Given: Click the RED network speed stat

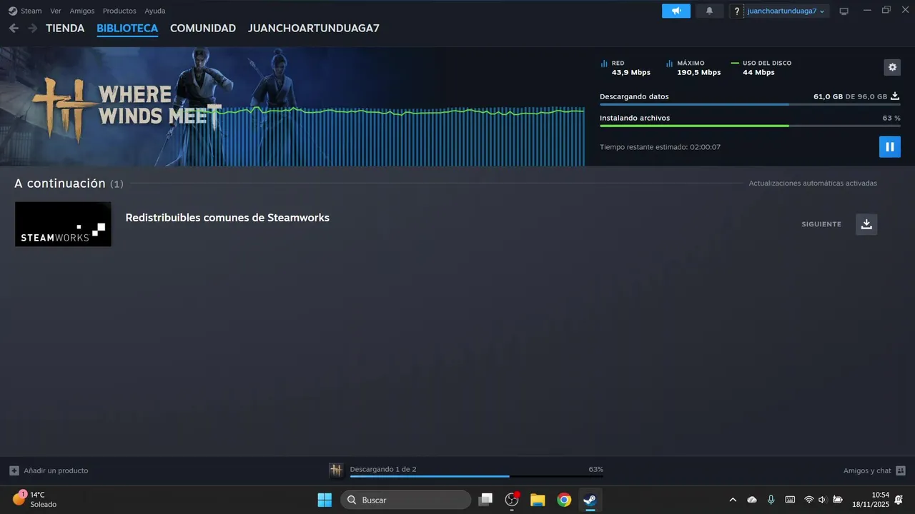Looking at the screenshot, I should [x=625, y=68].
